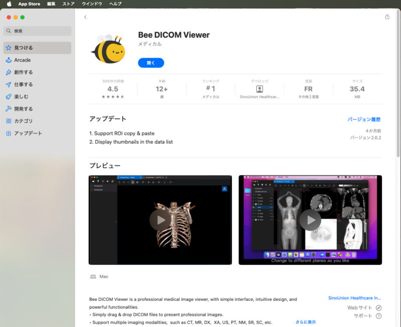
Task: Play the multi-plane CT preview video
Action: click(x=310, y=220)
